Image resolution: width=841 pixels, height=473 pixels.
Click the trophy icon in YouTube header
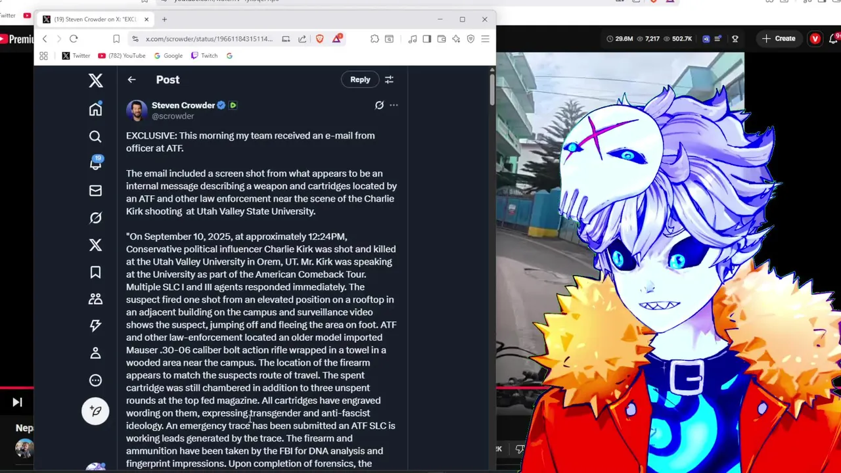tap(735, 39)
